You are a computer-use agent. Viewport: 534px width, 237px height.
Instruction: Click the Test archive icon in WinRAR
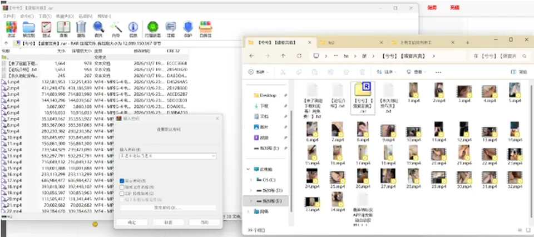click(46, 28)
